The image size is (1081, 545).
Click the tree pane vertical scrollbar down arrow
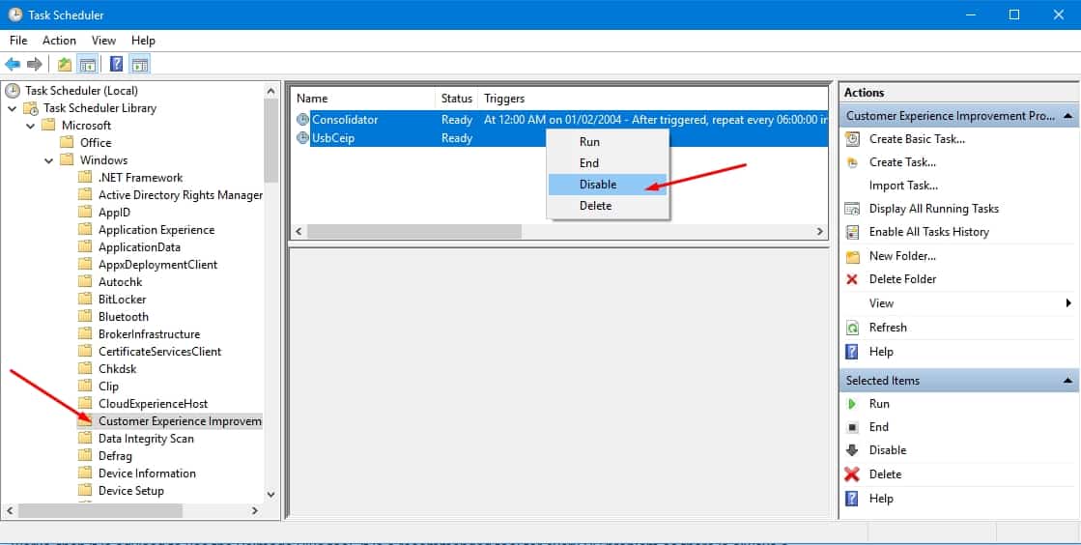270,494
